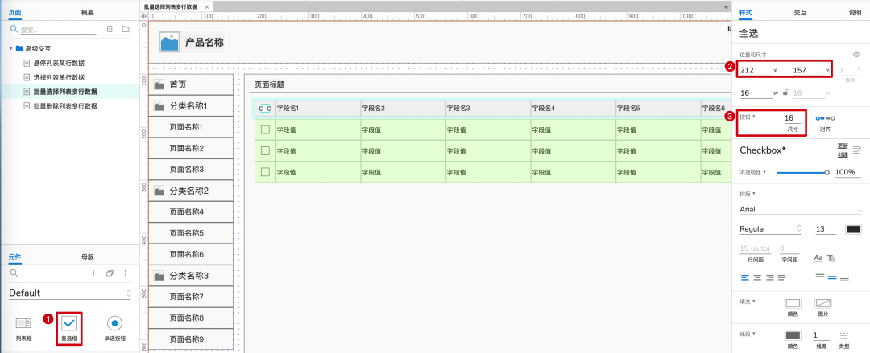Screen dimensions: 870x353
Task: Collapse the 高级交互 folder tree arrow
Action: (x=10, y=49)
